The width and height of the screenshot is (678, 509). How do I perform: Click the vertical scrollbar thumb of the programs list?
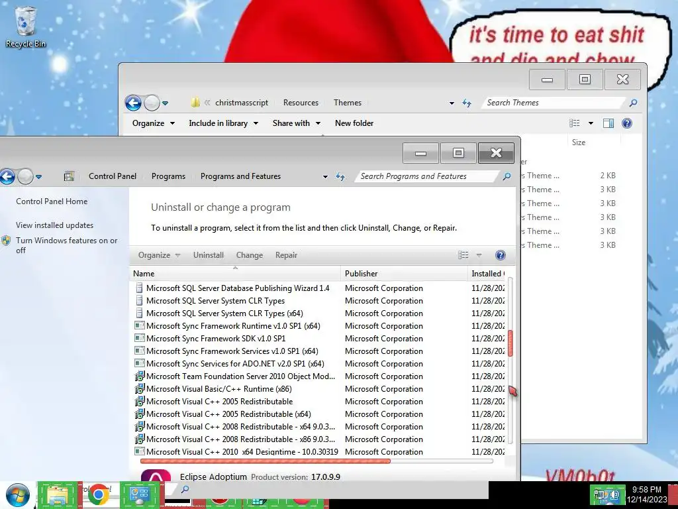(510, 343)
